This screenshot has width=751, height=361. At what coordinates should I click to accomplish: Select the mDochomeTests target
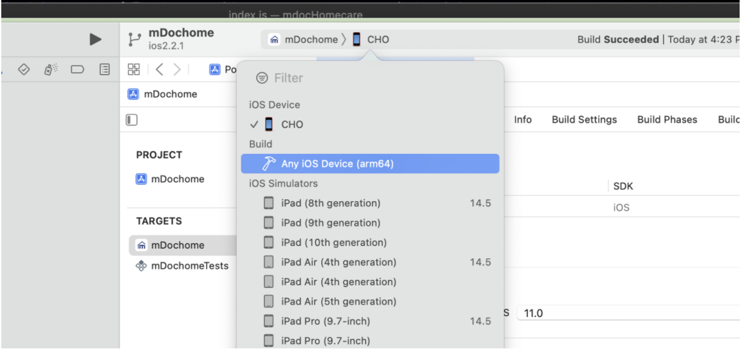(182, 266)
